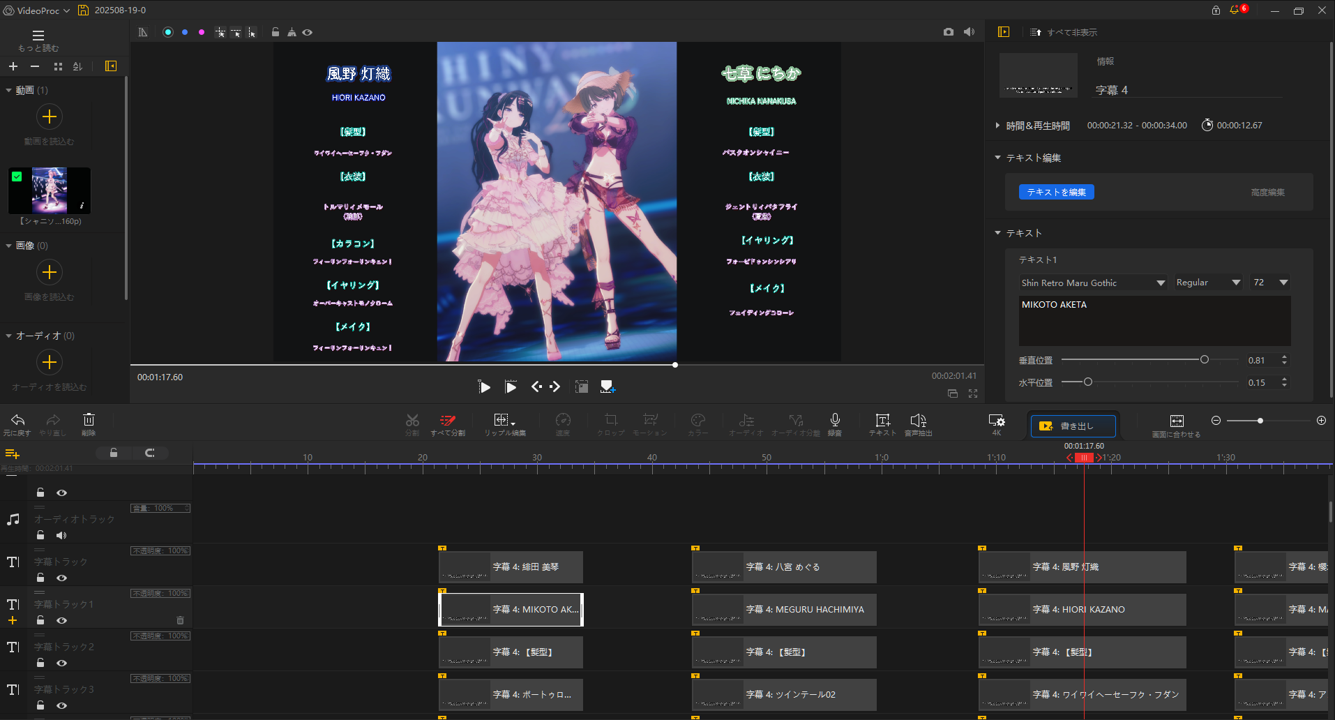Collapse the オーディオ (0) media group
This screenshot has height=720, width=1335.
[8, 336]
